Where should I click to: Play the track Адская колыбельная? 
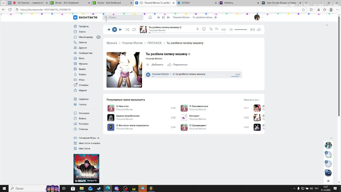111,118
